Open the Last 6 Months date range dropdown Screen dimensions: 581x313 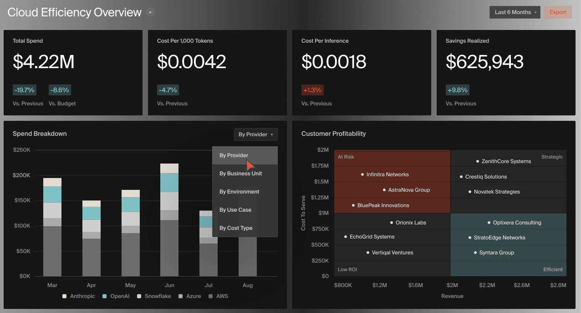click(514, 12)
